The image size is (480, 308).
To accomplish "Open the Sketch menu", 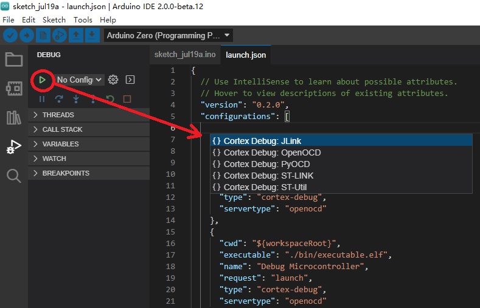I will [x=54, y=20].
